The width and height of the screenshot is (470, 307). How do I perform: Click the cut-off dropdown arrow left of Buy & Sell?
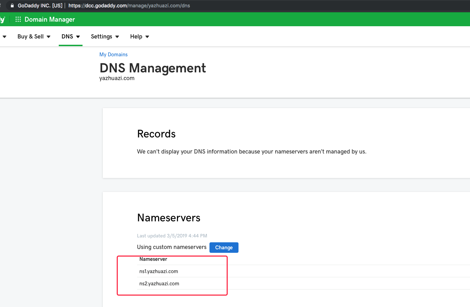click(x=4, y=37)
